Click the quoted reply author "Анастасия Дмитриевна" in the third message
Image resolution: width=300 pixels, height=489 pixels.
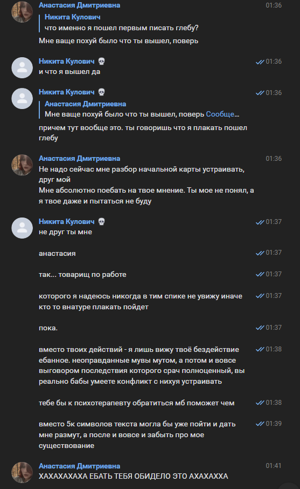pyautogui.click(x=85, y=104)
